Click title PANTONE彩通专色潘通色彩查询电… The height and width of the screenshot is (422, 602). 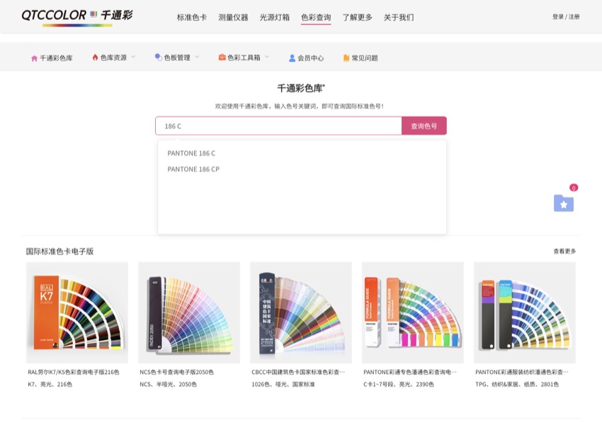[x=410, y=372]
